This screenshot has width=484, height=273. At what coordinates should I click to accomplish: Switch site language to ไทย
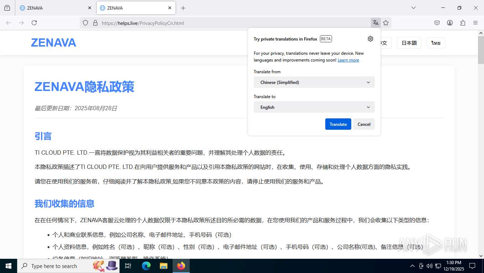pos(436,43)
